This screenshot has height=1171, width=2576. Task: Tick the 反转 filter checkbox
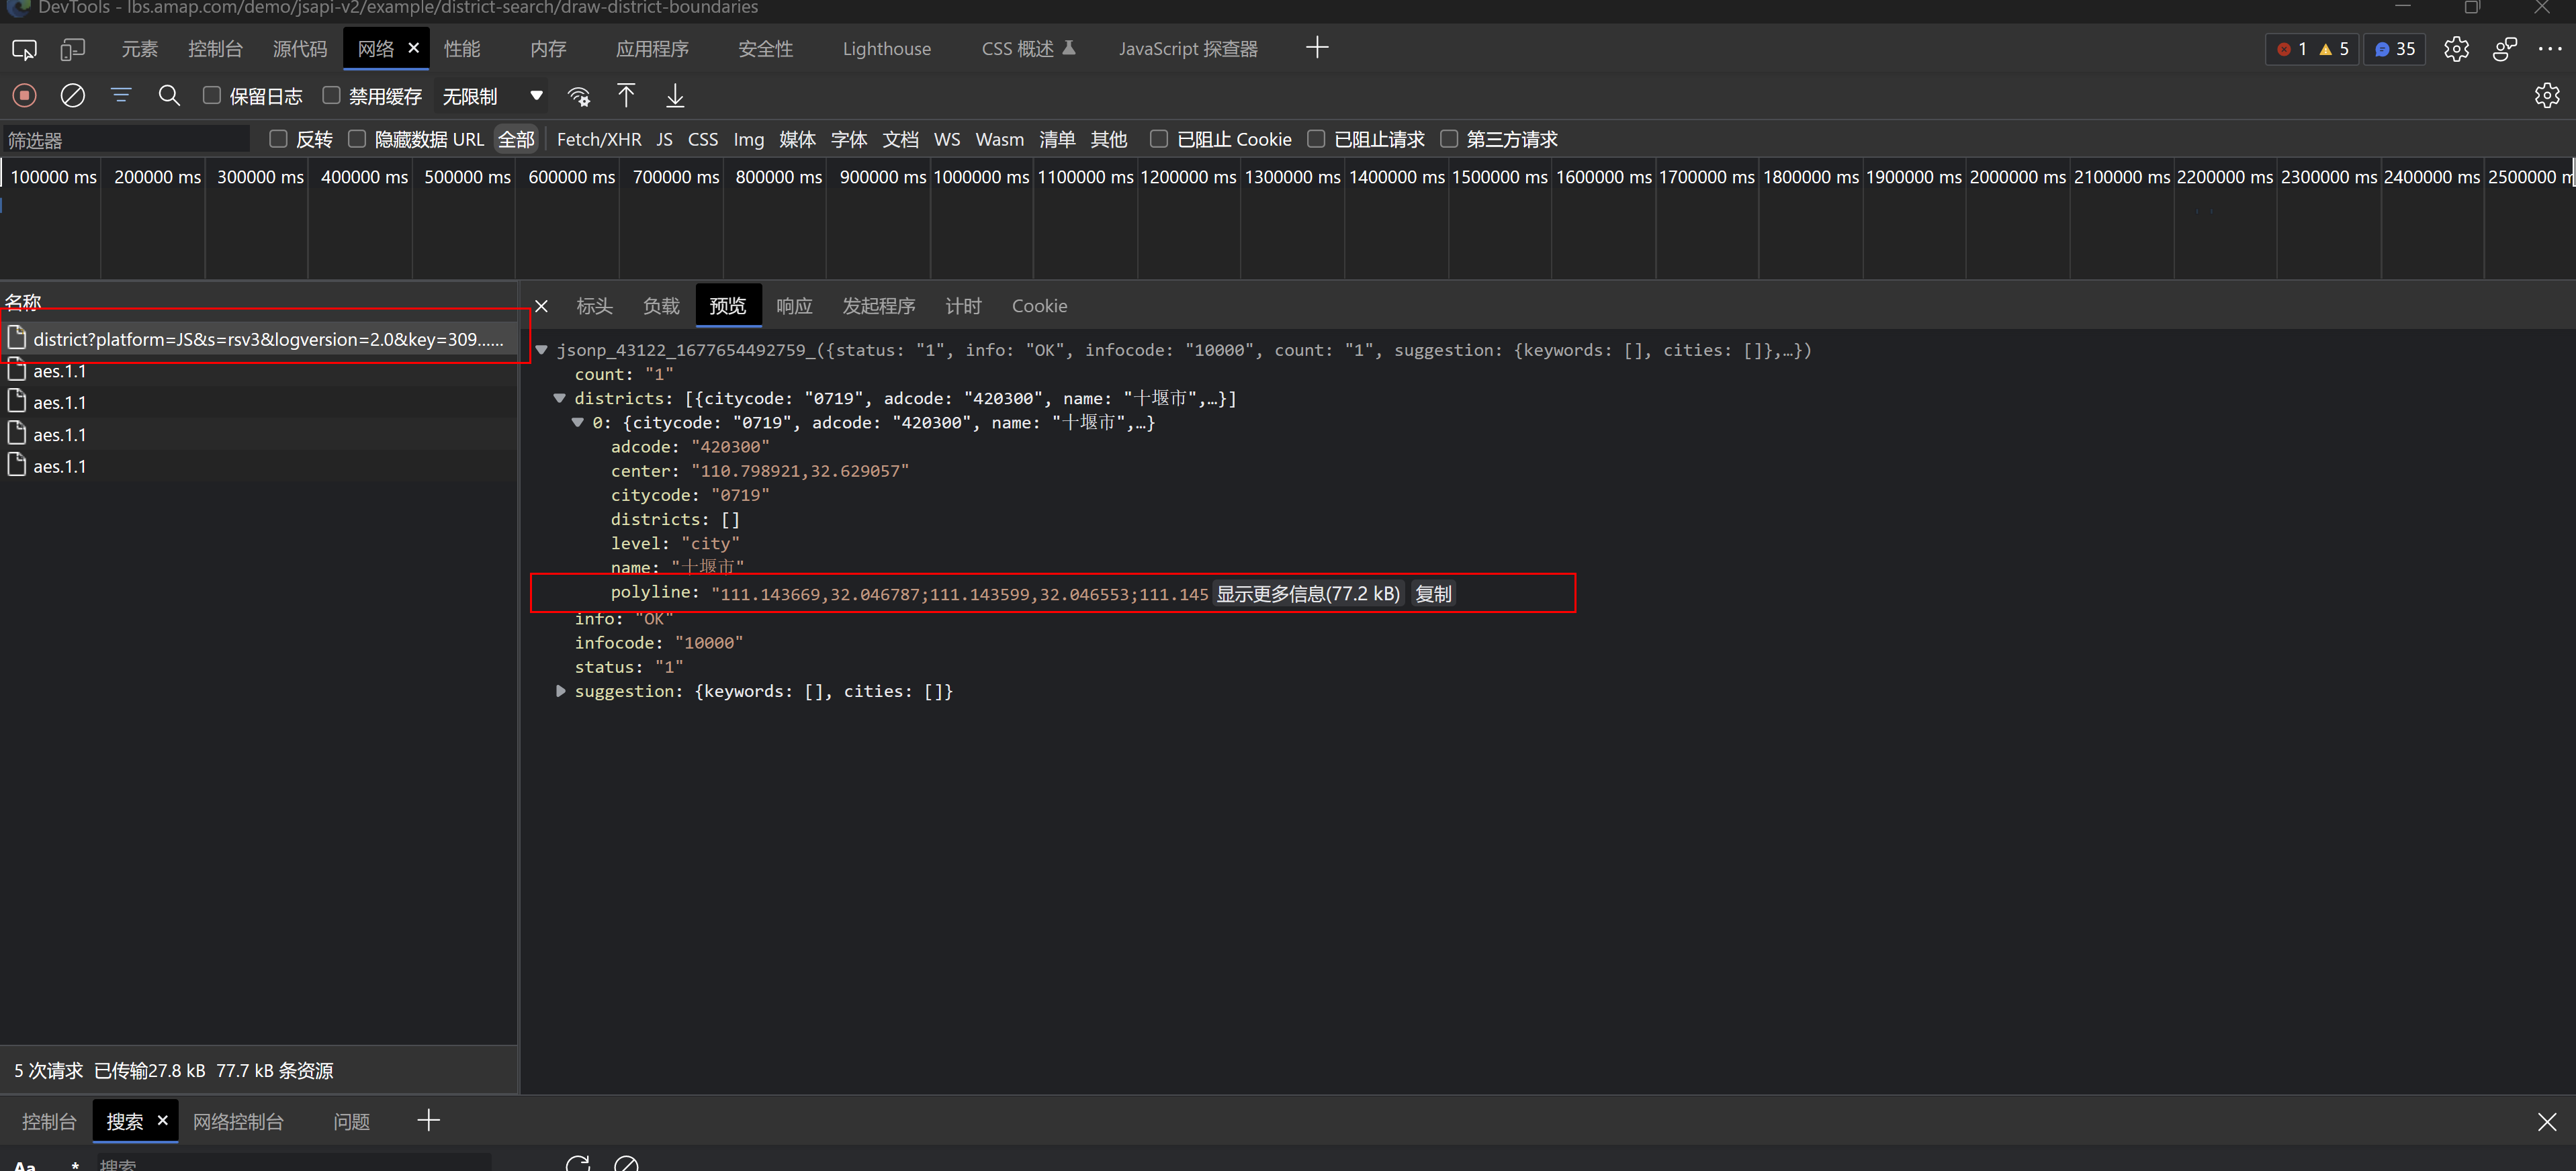tap(279, 139)
